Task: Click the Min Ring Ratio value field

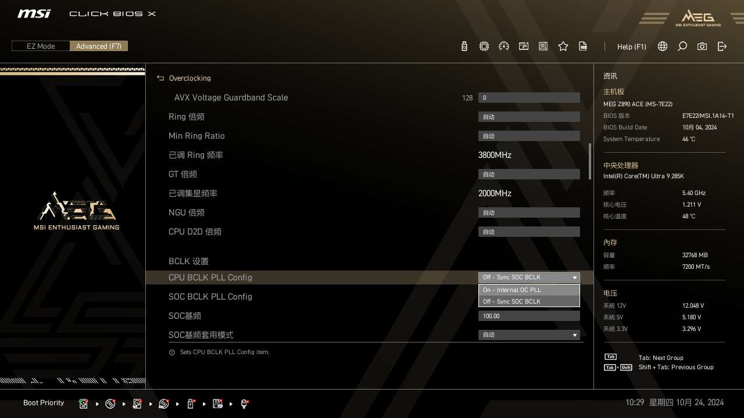Action: 529,136
